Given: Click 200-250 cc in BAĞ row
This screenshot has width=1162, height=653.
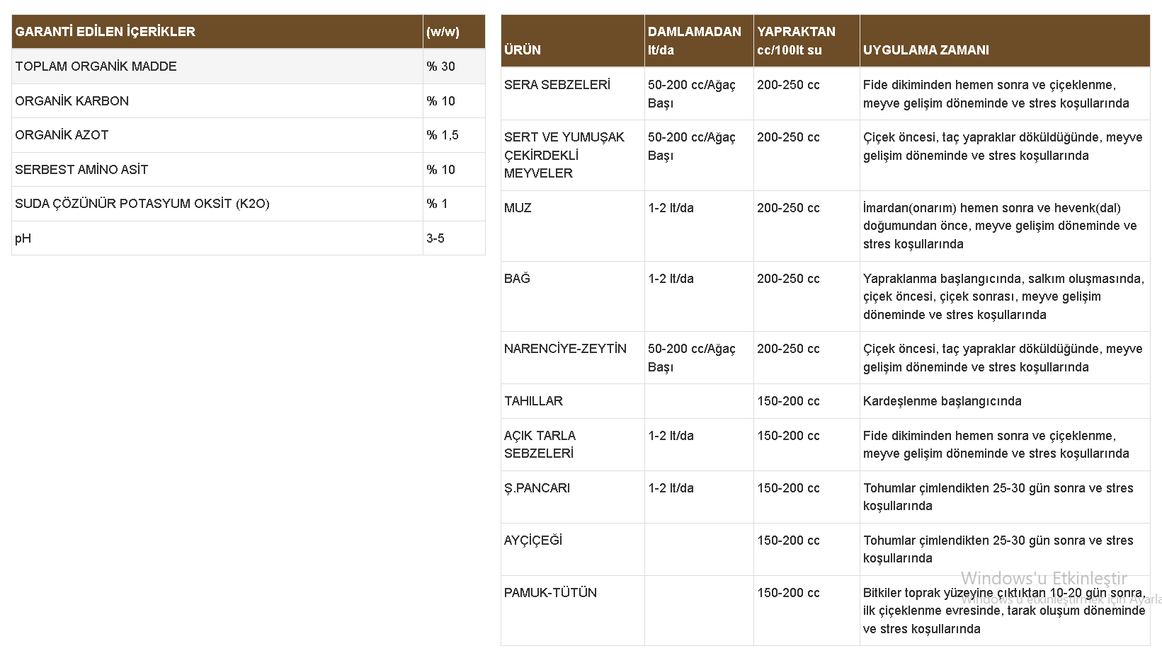Looking at the screenshot, I should pos(788,279).
